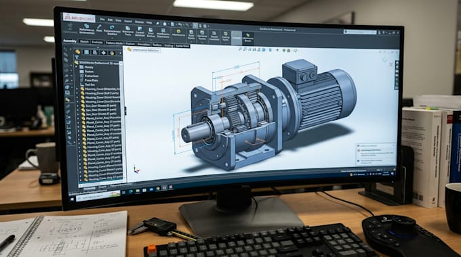Open the DimXpertManager crosshair tab icon
461x257 pixels.
coord(104,53)
